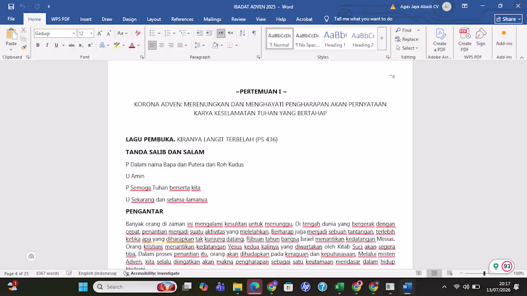The width and height of the screenshot is (527, 296).
Task: Click Create a PDF Acrobat icon
Action: 440,40
